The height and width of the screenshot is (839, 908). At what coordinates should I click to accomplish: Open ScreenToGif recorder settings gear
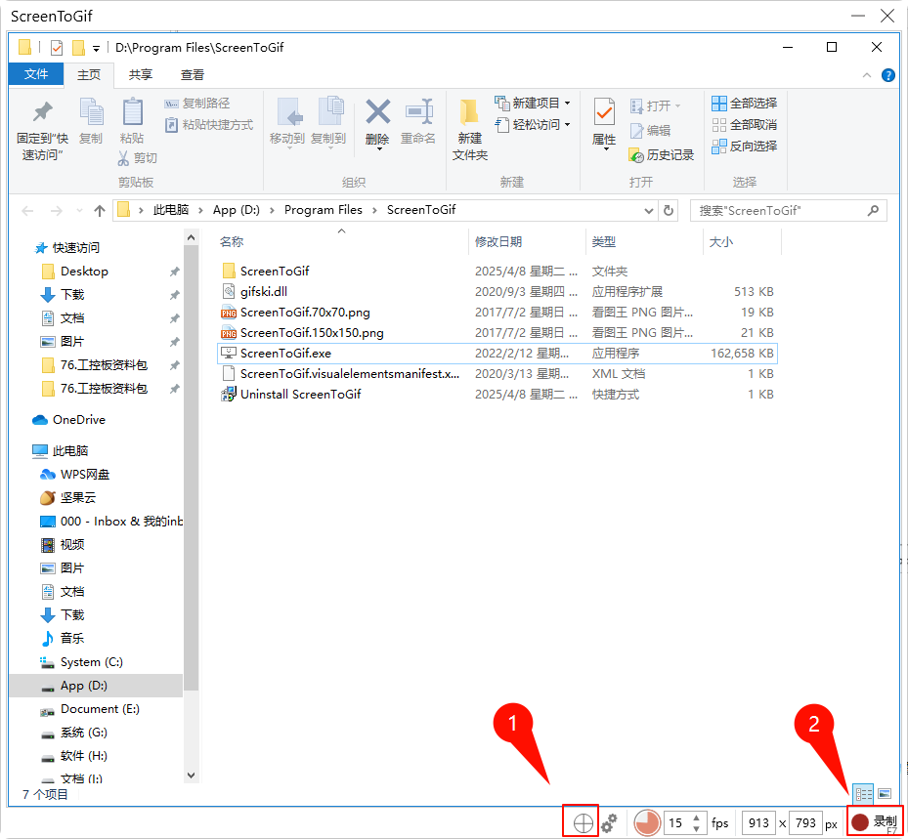[609, 822]
